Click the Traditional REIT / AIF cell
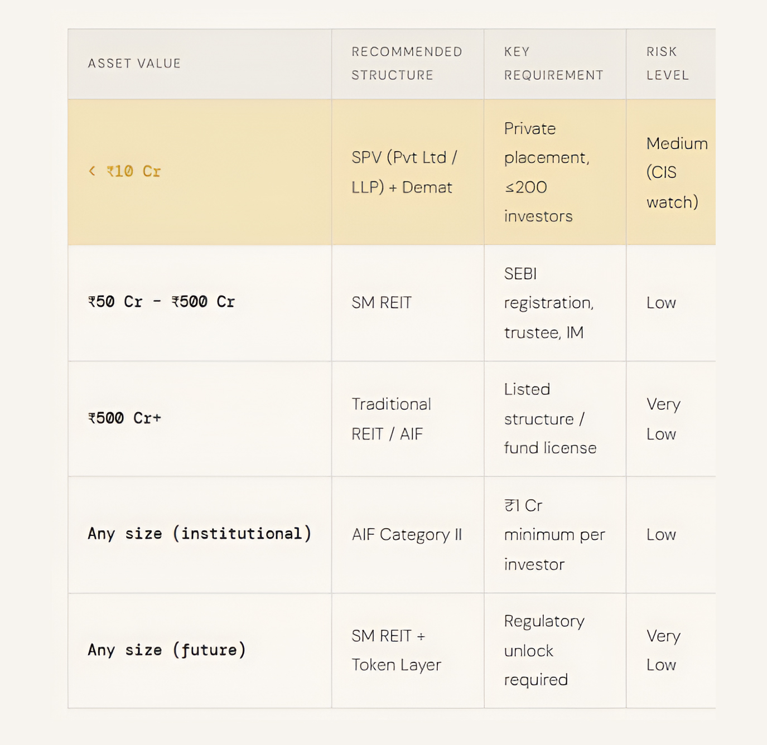Screen dimensions: 767x745 pyautogui.click(x=390, y=418)
